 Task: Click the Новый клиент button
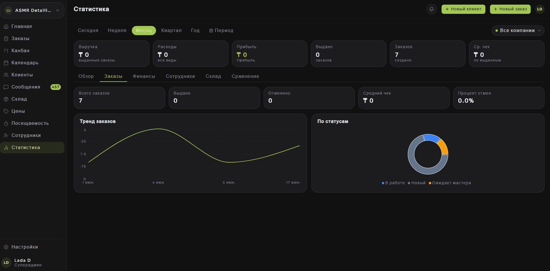(x=463, y=9)
